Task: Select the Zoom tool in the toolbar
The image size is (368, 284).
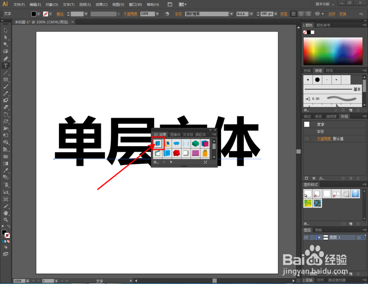Action: pyautogui.click(x=6, y=220)
